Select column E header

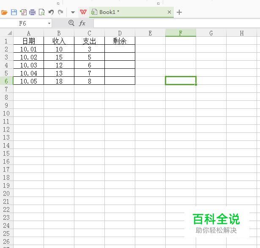point(150,33)
